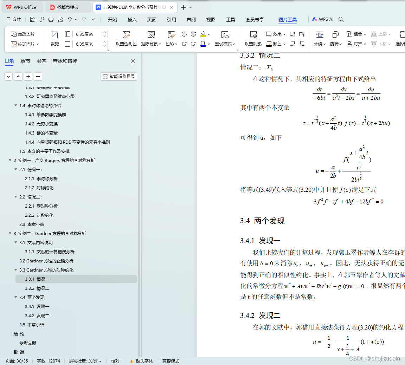Open the quick access toolbar customize chevron
405x365 pixels.
(93, 19)
